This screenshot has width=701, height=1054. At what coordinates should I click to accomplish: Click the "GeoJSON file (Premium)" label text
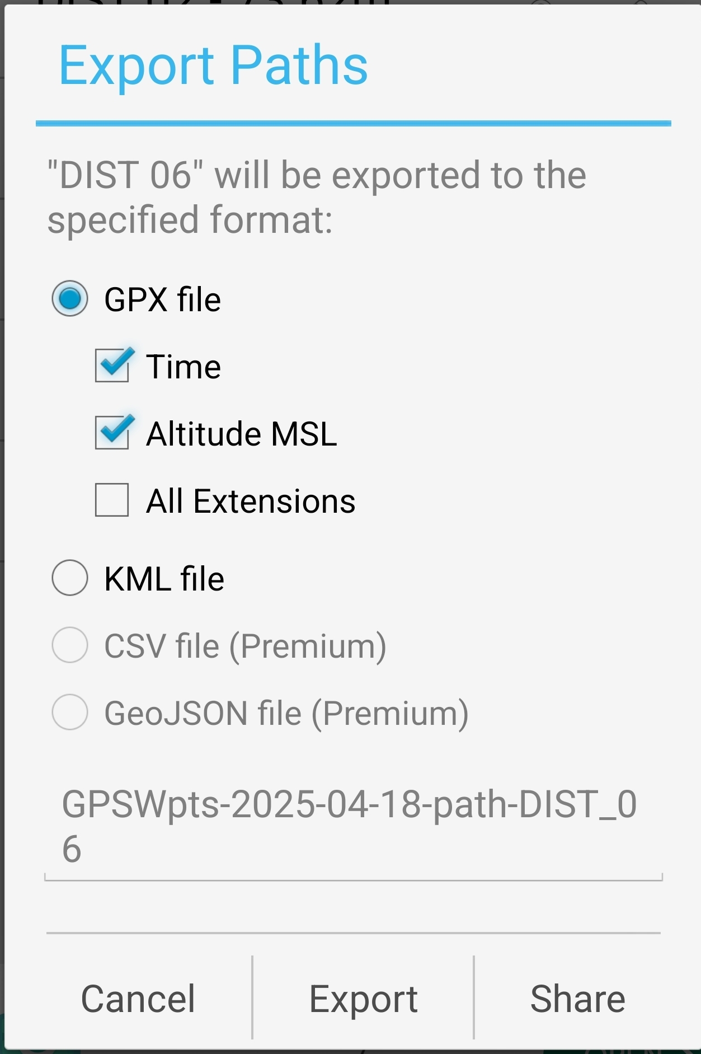click(286, 713)
